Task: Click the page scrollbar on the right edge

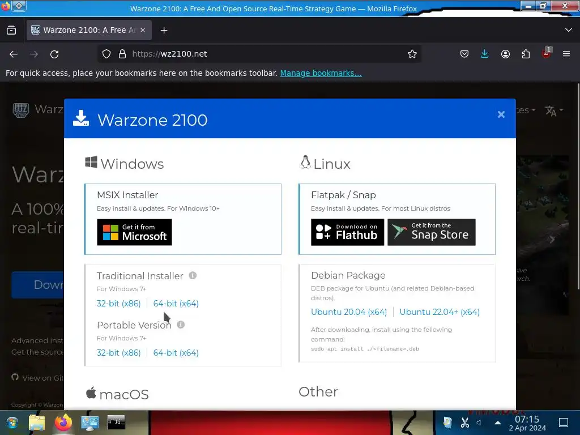Action: pyautogui.click(x=578, y=185)
